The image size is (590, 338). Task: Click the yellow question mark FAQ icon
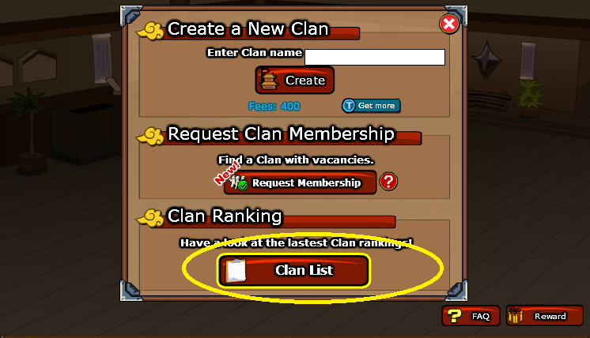[x=454, y=316]
